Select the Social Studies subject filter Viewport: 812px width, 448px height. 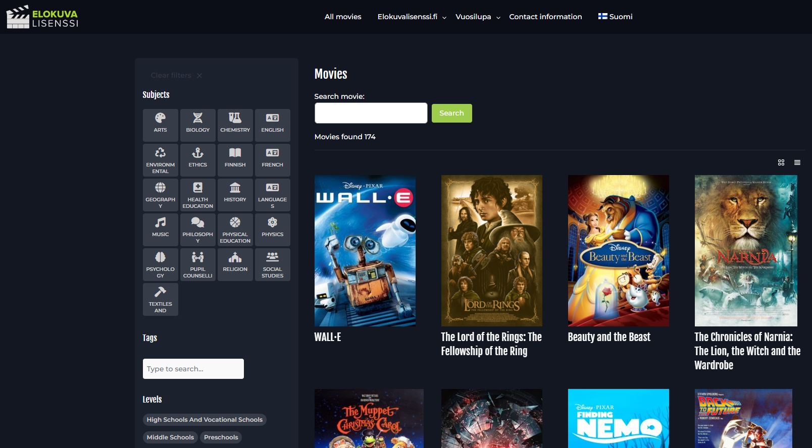click(272, 264)
